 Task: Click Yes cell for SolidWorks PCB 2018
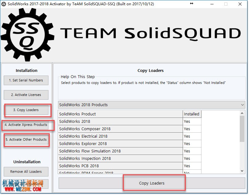pyautogui.click(x=192, y=166)
